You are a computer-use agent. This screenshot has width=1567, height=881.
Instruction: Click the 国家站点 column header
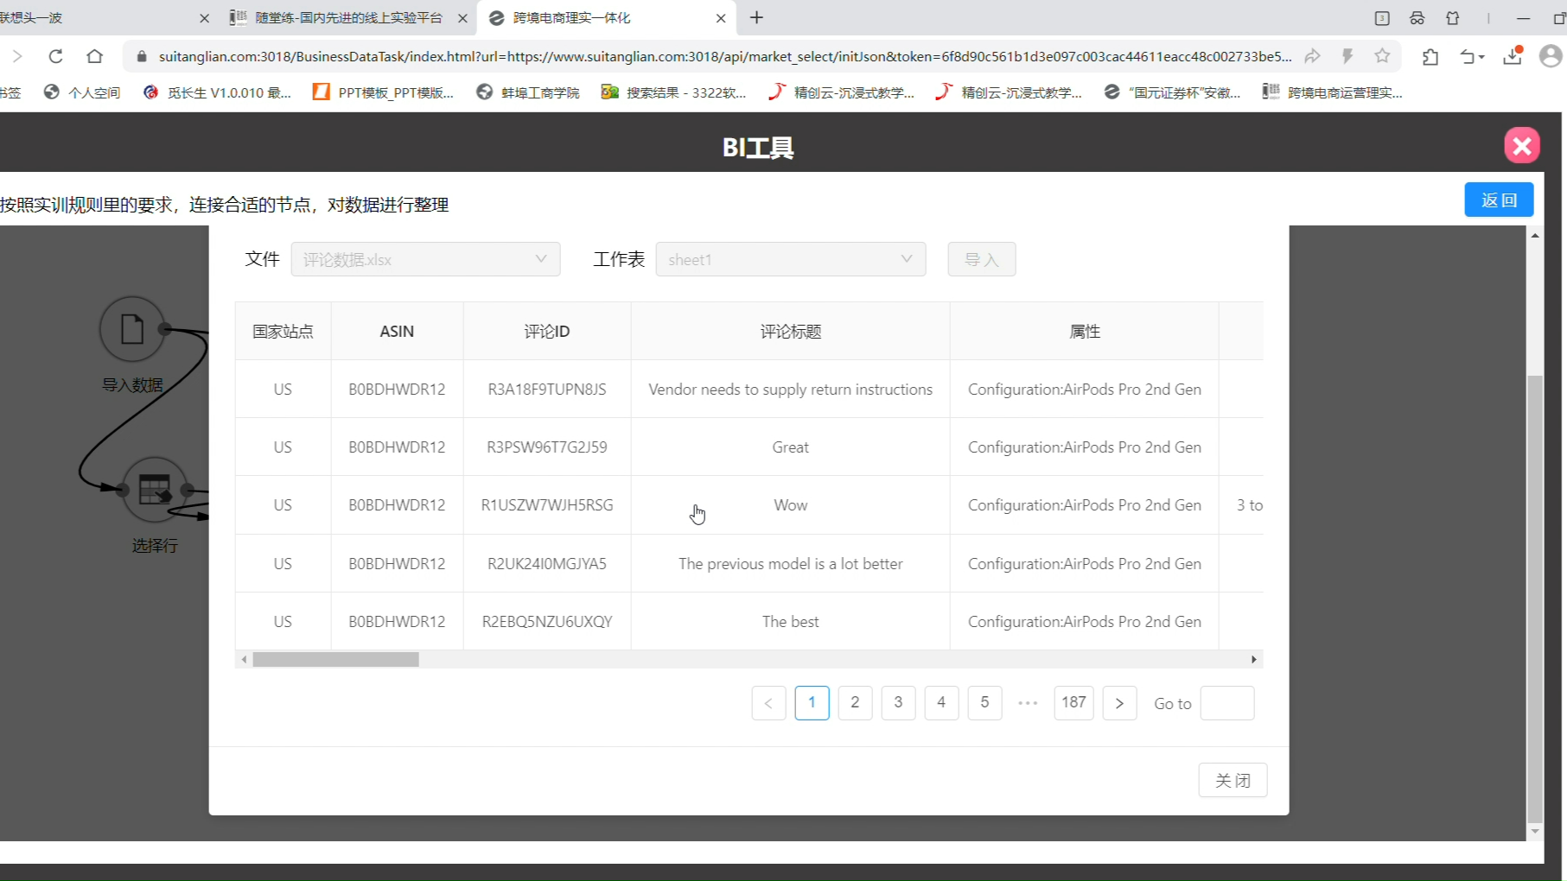(x=283, y=331)
